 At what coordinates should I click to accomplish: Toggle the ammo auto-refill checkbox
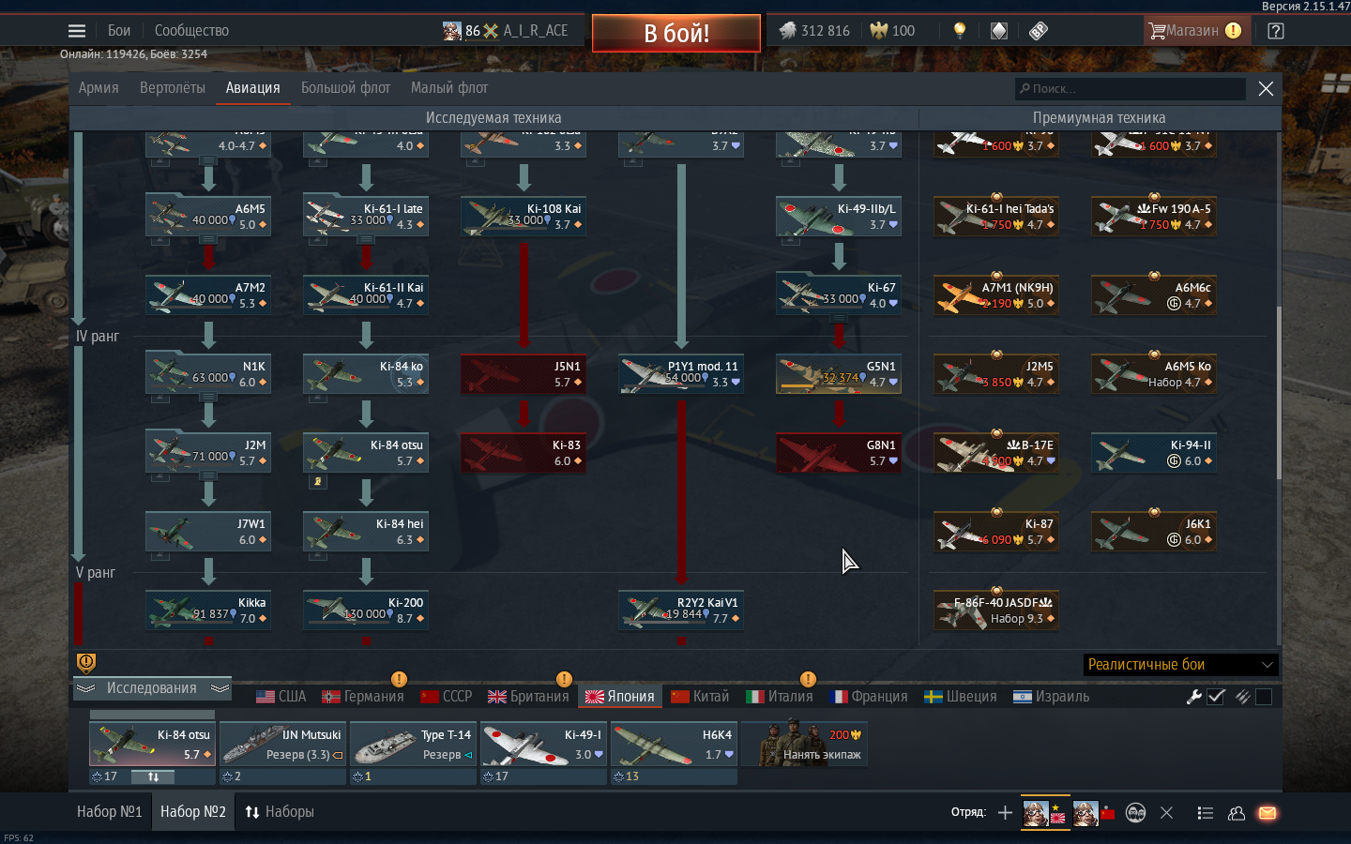[x=1264, y=697]
